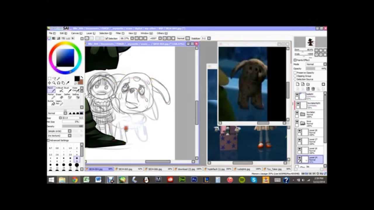Screen dimensions: 374x210
Task: Select the Legacy Pen tool
Action: (x=60, y=103)
